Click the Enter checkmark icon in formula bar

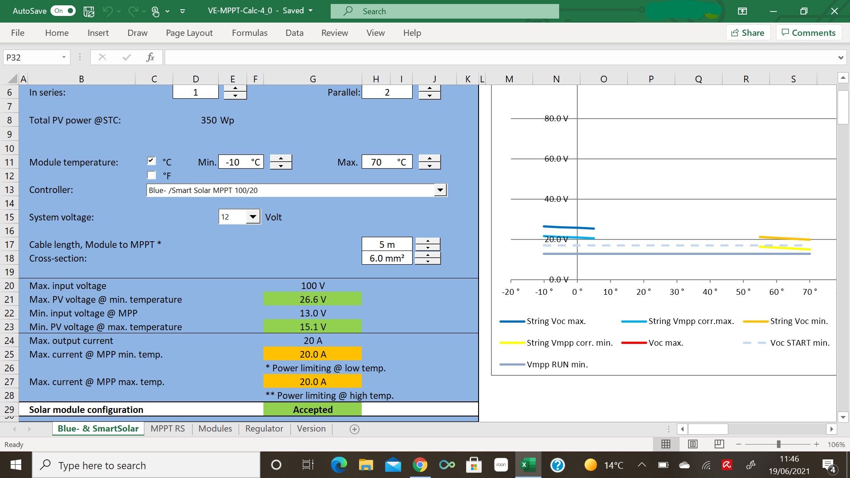(x=127, y=57)
